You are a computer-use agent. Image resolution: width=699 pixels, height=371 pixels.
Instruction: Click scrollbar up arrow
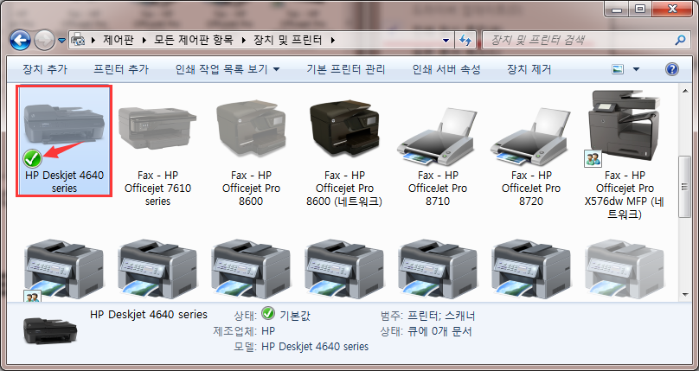point(685,91)
